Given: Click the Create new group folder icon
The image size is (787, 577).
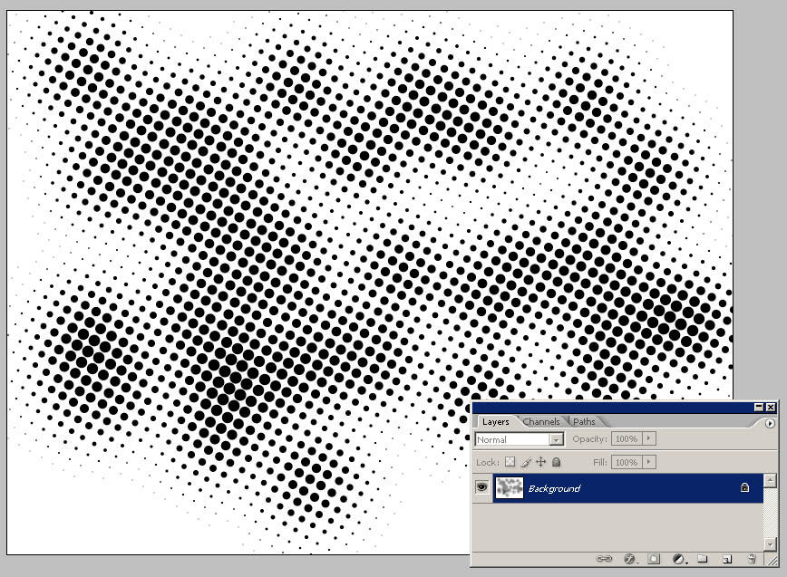Looking at the screenshot, I should point(702,559).
